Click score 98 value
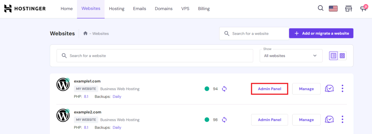Screen dimensions: 372x134 (x=215, y=120)
